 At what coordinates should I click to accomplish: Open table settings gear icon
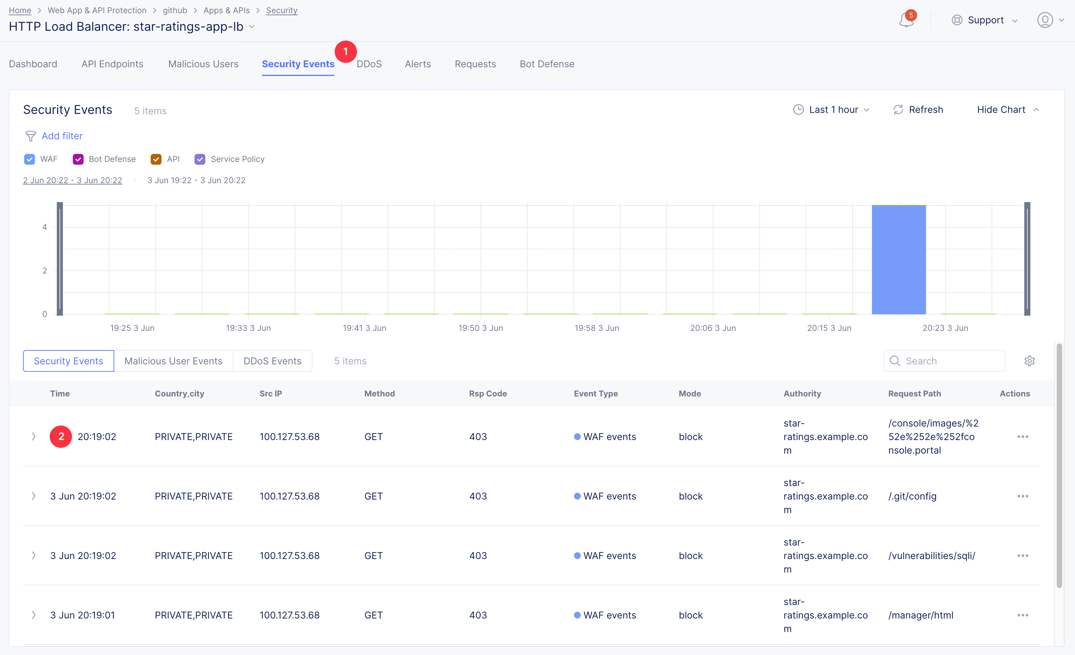pos(1029,361)
